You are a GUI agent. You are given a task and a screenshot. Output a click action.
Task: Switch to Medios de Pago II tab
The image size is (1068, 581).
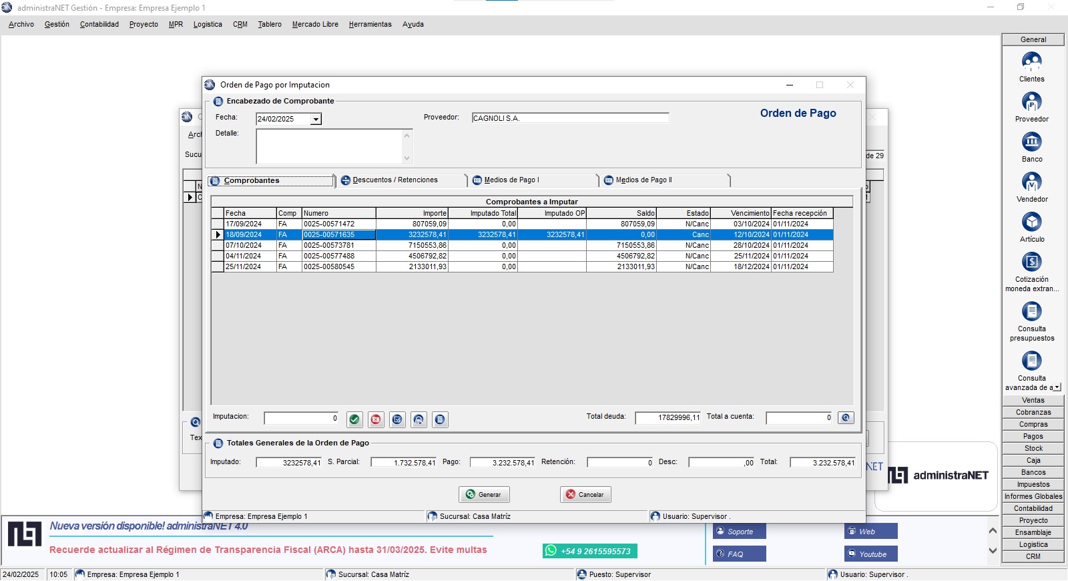(665, 180)
